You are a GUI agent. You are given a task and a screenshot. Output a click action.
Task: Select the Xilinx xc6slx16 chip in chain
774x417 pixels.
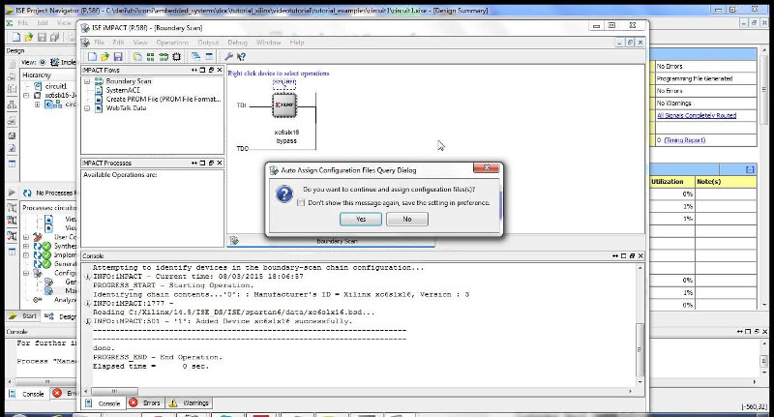284,105
